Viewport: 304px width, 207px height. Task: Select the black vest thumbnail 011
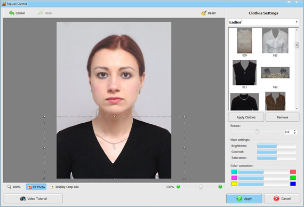click(244, 73)
